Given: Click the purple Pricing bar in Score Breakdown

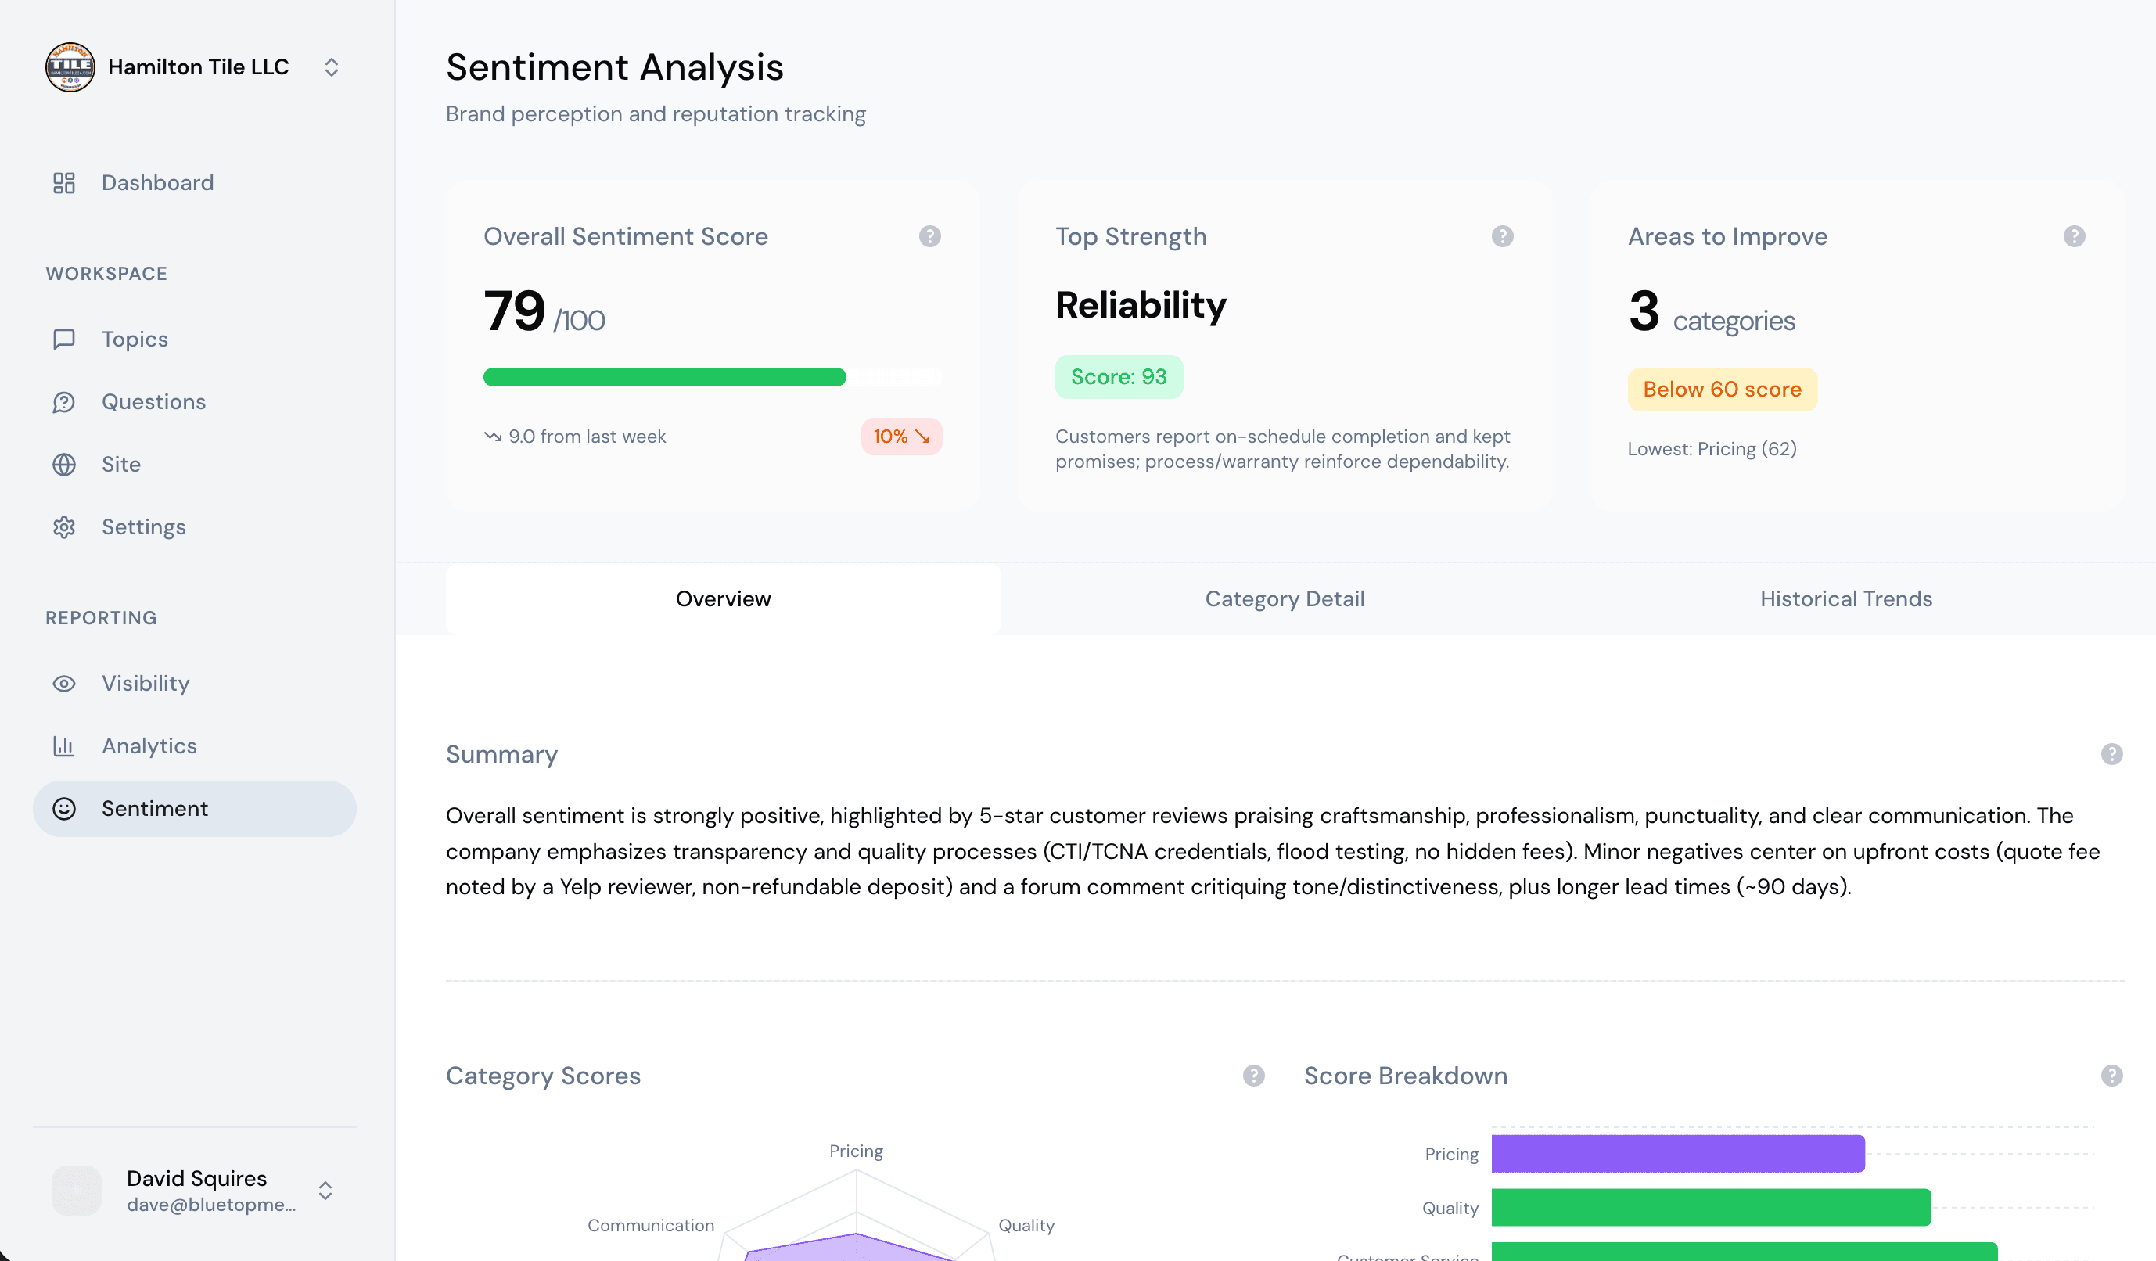Looking at the screenshot, I should click(1677, 1153).
